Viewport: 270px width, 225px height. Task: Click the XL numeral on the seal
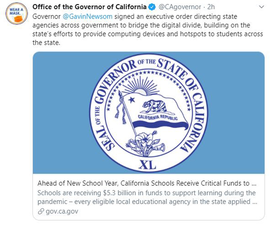[147, 165]
